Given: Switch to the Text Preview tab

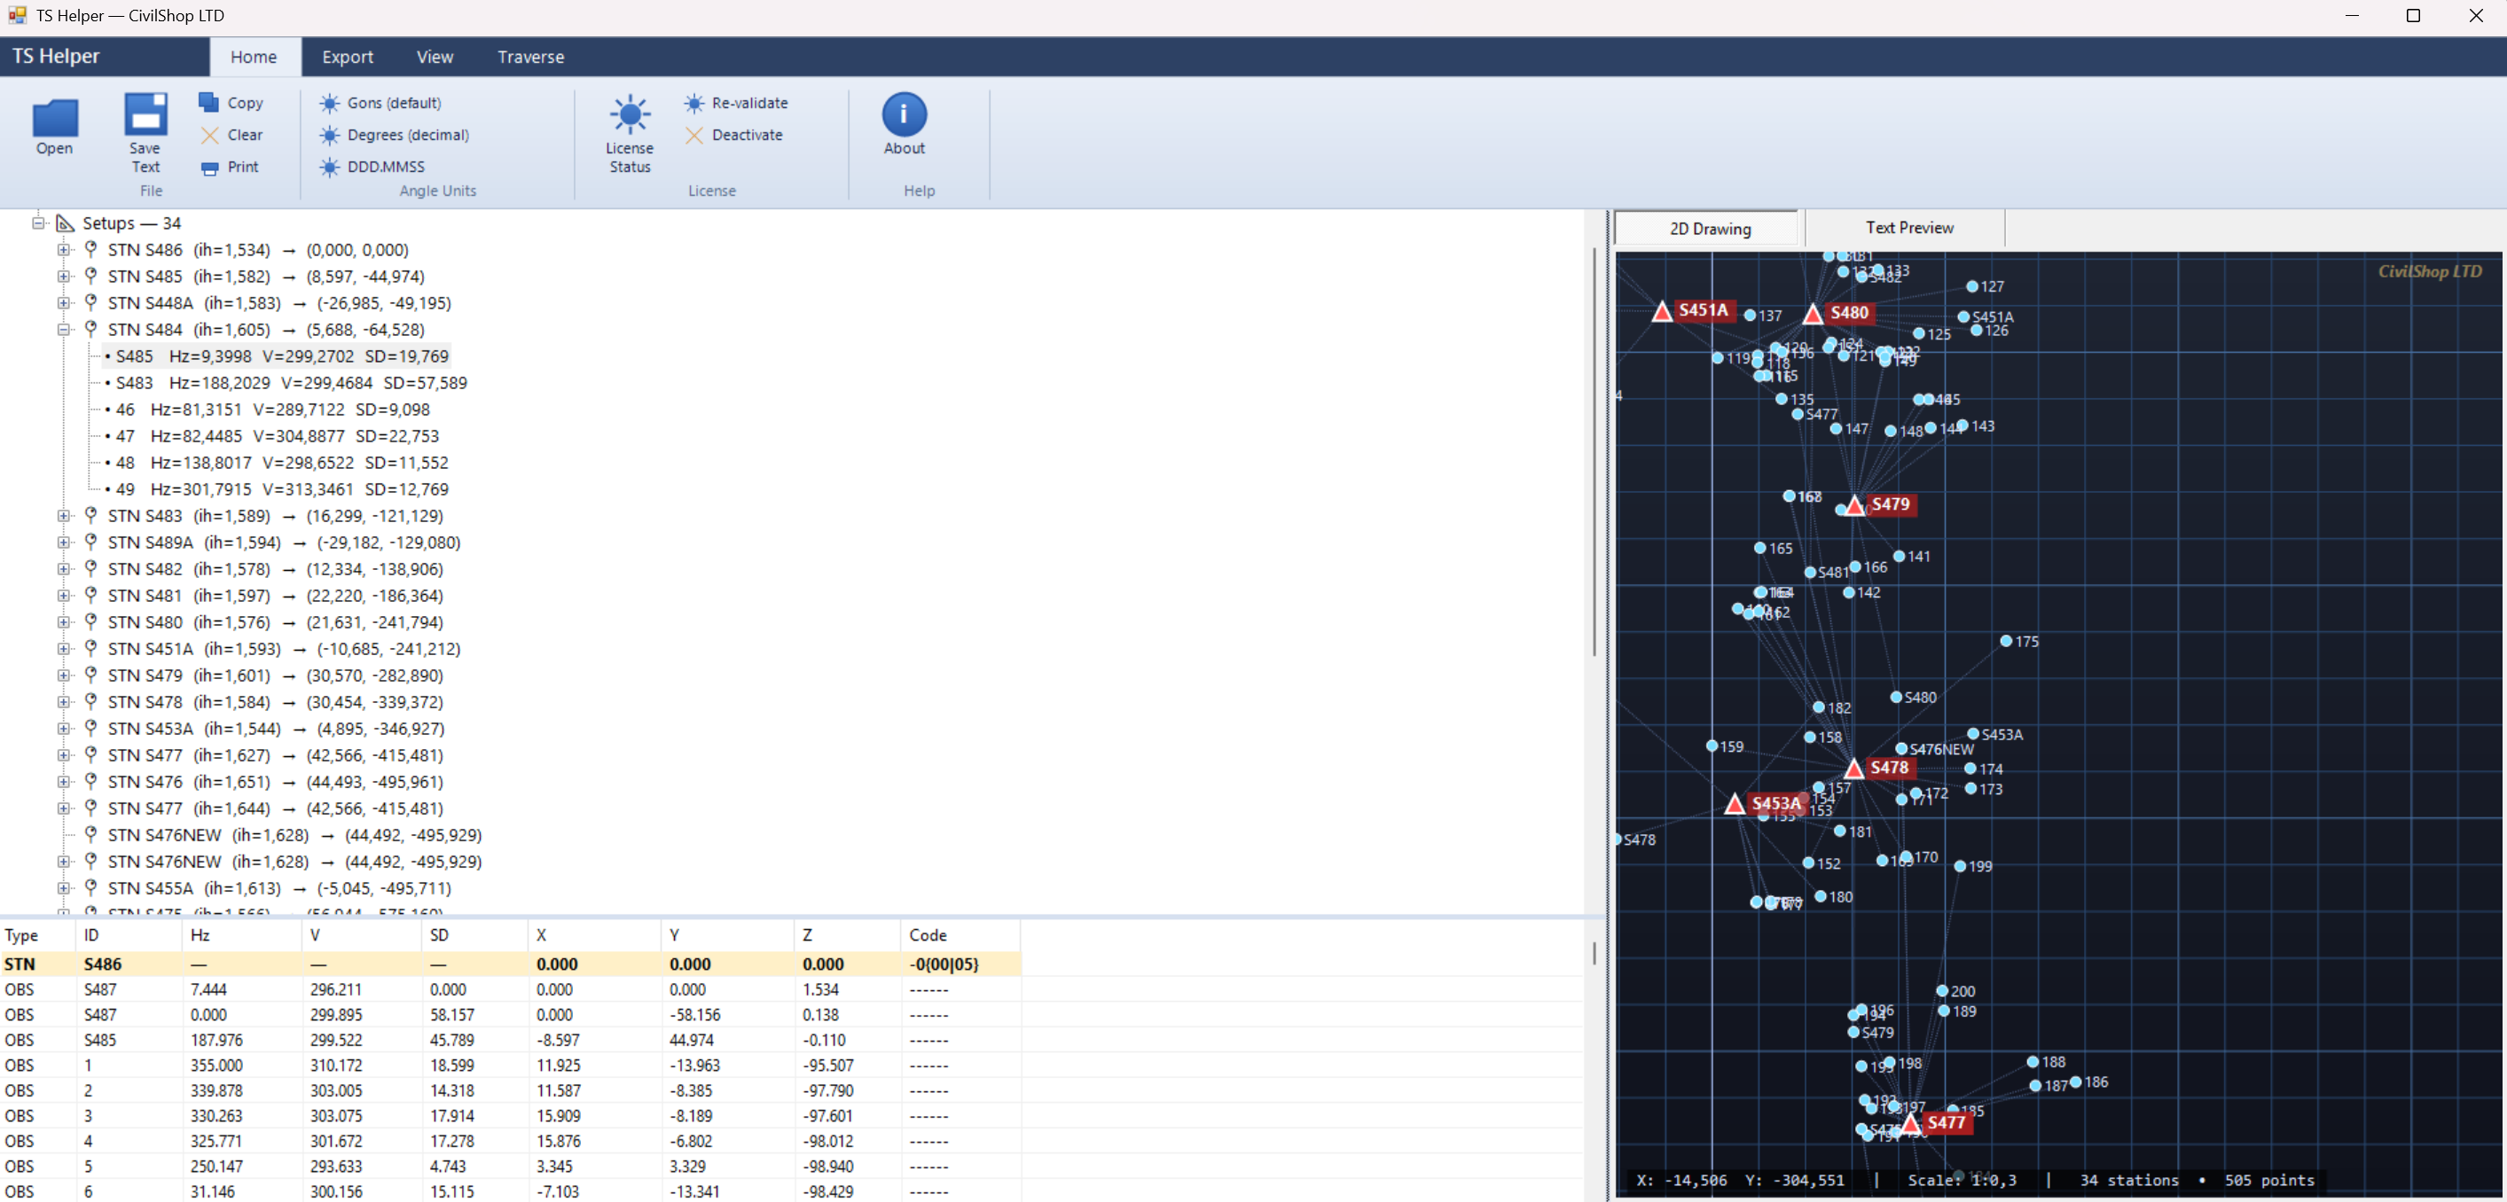Looking at the screenshot, I should [1908, 228].
